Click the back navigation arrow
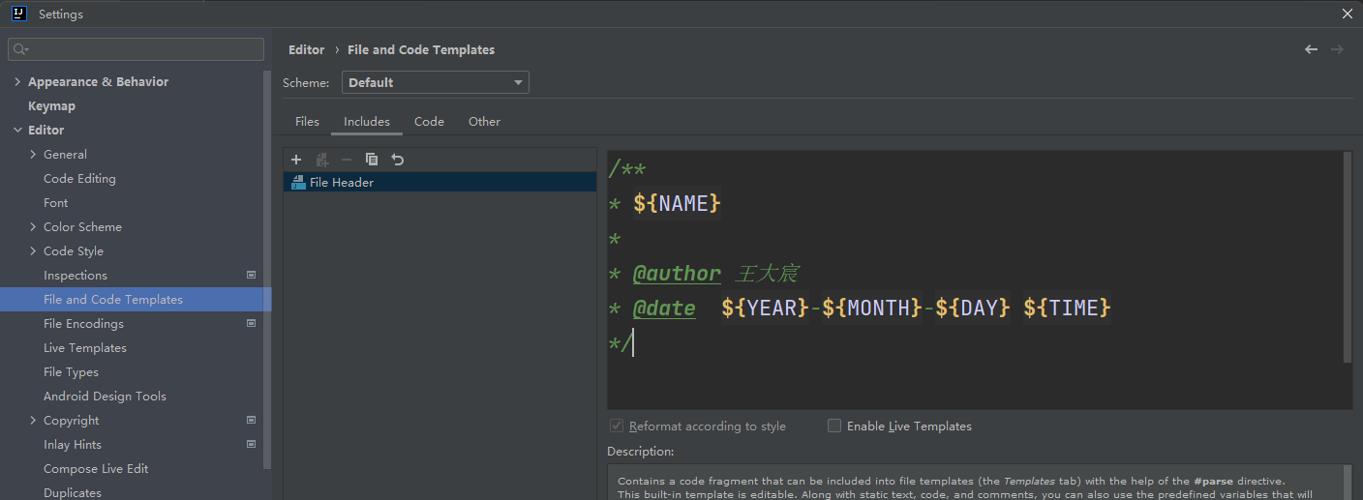Image resolution: width=1363 pixels, height=500 pixels. pos(1311,49)
